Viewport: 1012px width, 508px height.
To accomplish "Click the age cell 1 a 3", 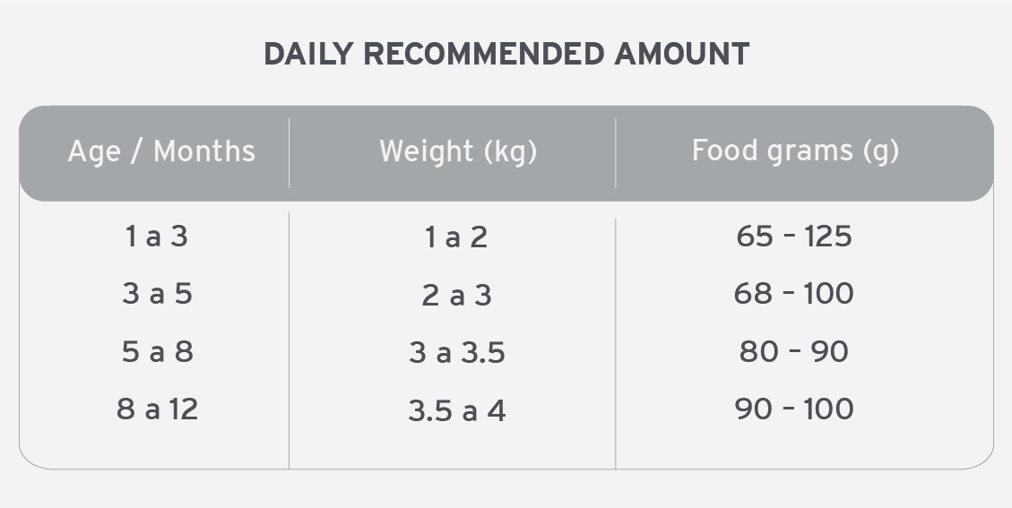I will (x=157, y=237).
